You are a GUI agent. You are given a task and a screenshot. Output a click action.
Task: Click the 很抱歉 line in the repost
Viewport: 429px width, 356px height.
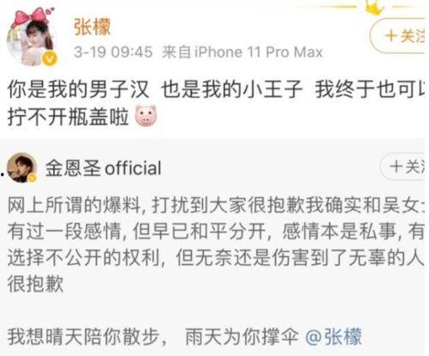[x=35, y=284]
